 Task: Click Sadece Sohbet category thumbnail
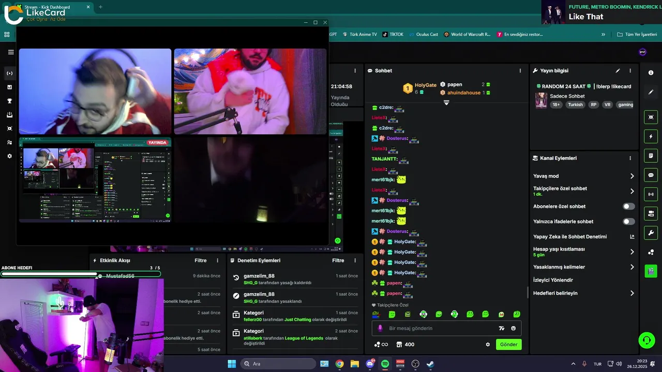coord(541,100)
